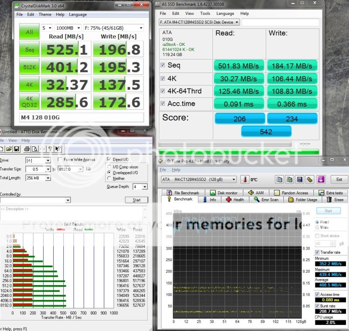
Task: Click the ATTO open file folder icon
Action: pyautogui.click(x=9, y=149)
